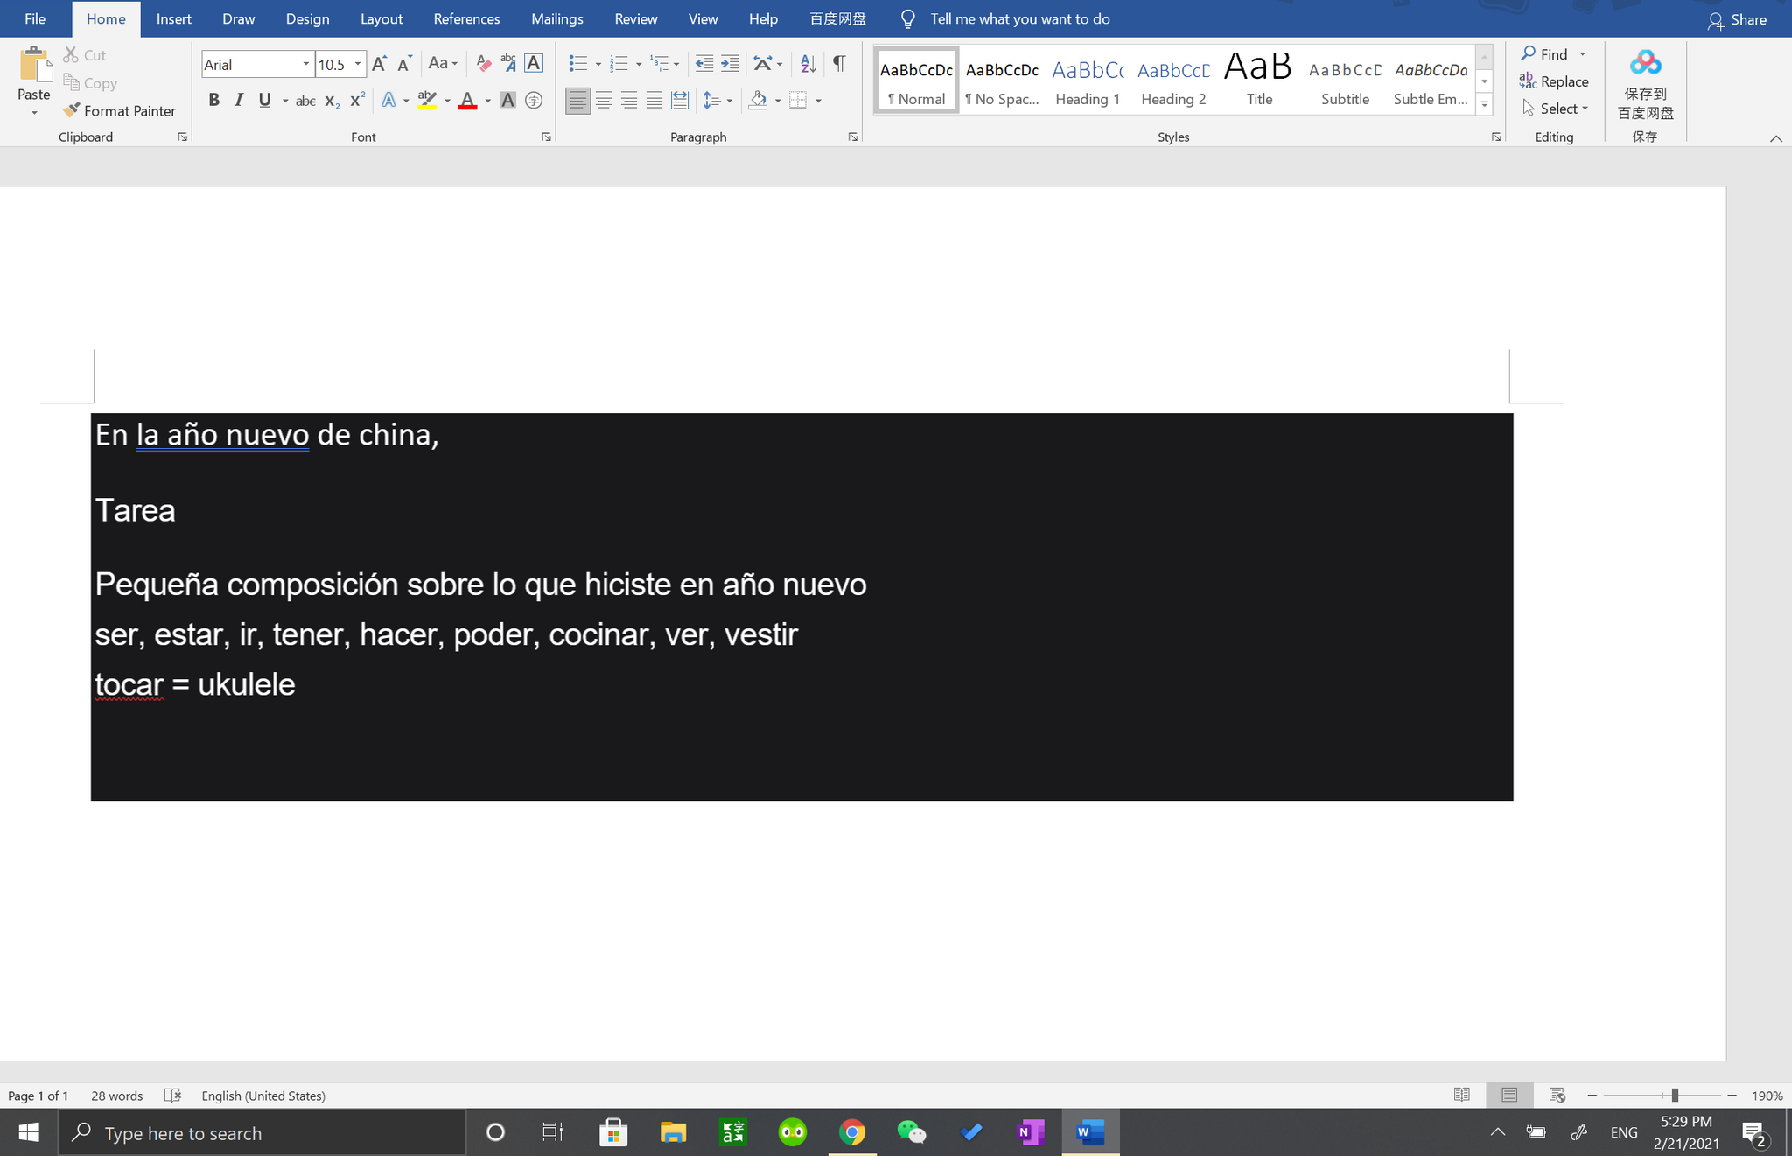
Task: Click zoom in plus button
Action: 1732,1096
